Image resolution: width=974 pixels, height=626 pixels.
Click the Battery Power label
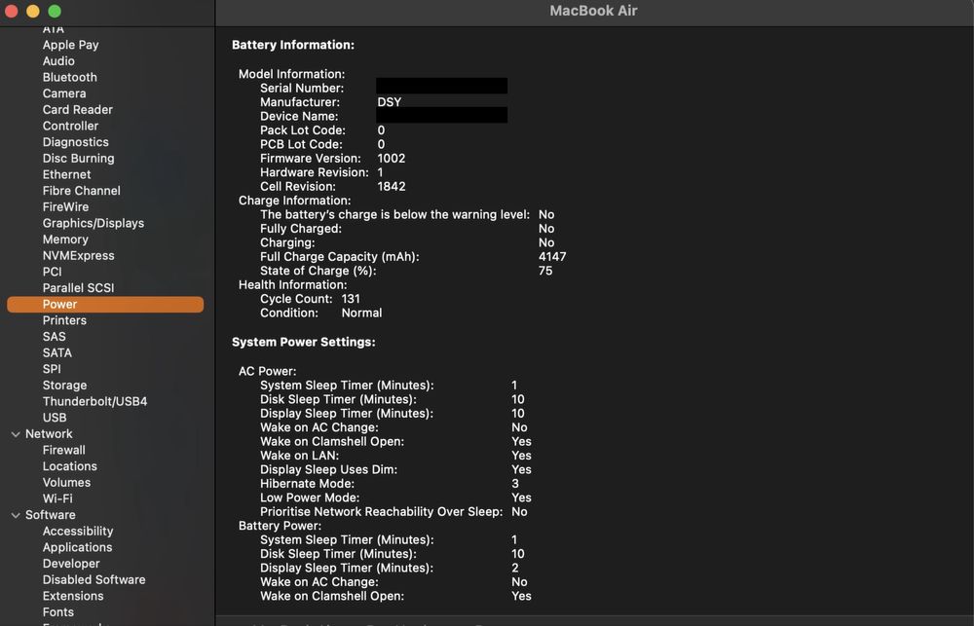[x=281, y=526]
